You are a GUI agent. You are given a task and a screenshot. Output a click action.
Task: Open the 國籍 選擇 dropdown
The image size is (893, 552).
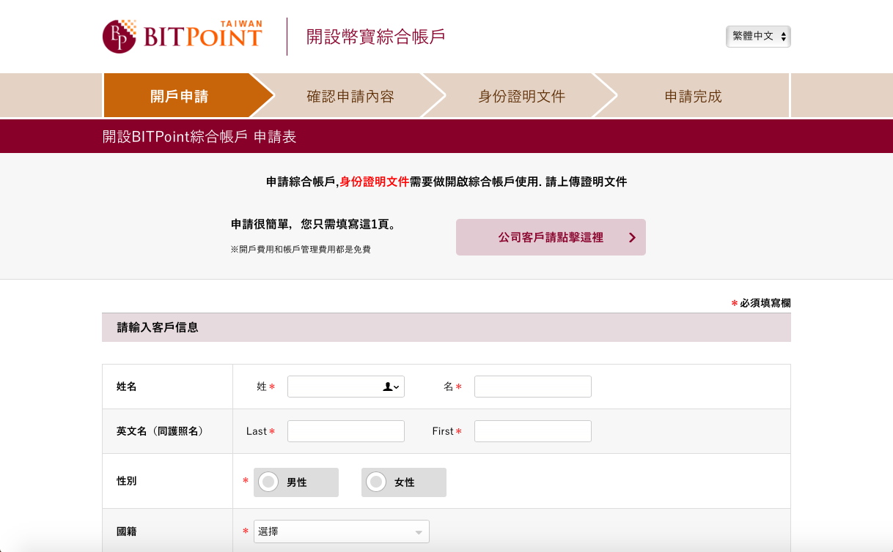(342, 532)
